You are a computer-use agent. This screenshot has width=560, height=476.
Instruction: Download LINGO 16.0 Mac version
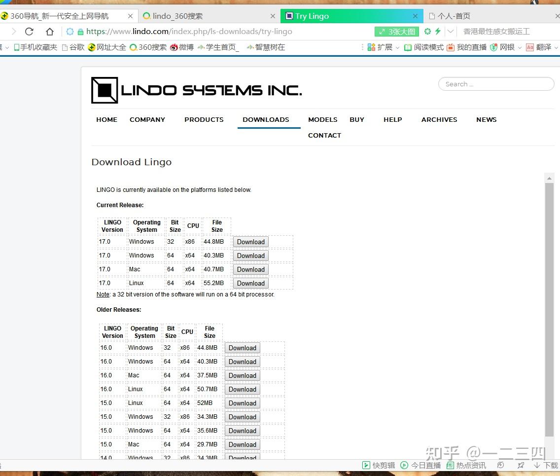[x=243, y=375]
